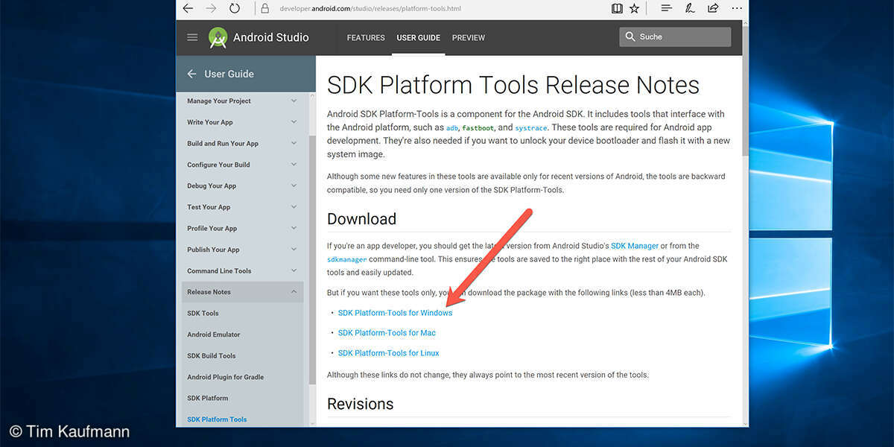Expand the Command Line Tools chevron
This screenshot has width=894, height=447.
(294, 271)
